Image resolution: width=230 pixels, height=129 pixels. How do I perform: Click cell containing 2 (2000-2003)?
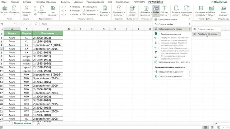tap(48, 38)
